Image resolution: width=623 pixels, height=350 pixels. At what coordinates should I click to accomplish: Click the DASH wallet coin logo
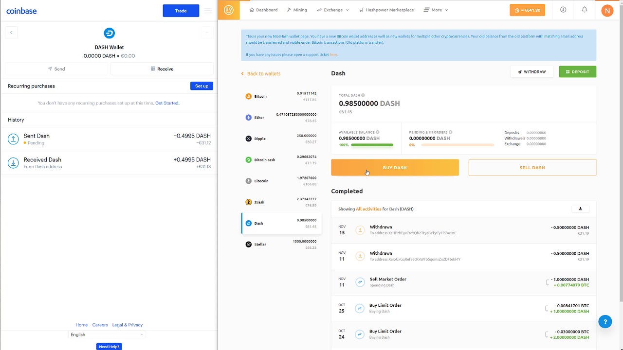pyautogui.click(x=109, y=33)
